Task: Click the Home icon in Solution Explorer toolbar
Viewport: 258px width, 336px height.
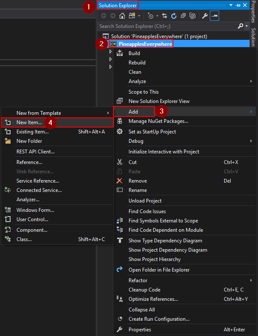Action: click(x=122, y=16)
